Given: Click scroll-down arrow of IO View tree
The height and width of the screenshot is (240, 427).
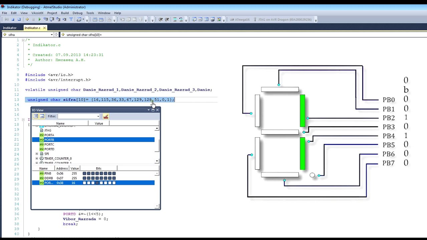Looking at the screenshot, I should click(157, 161).
